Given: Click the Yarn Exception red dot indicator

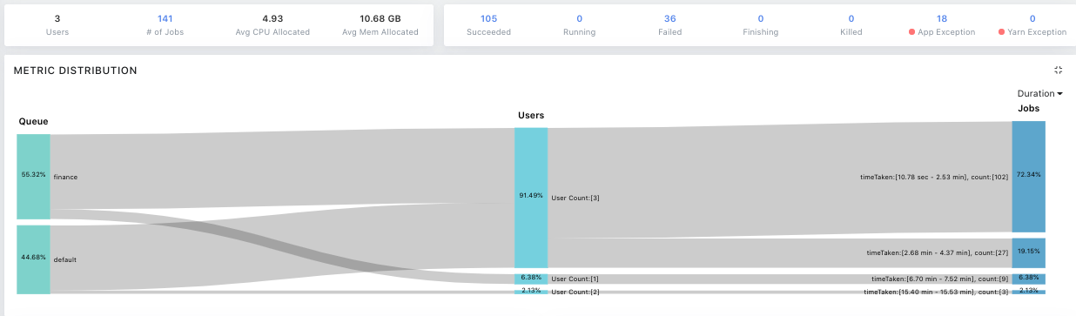Looking at the screenshot, I should (x=1001, y=32).
